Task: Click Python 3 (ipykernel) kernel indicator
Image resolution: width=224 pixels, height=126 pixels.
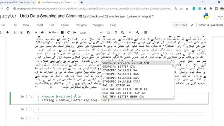Action: click(210, 25)
